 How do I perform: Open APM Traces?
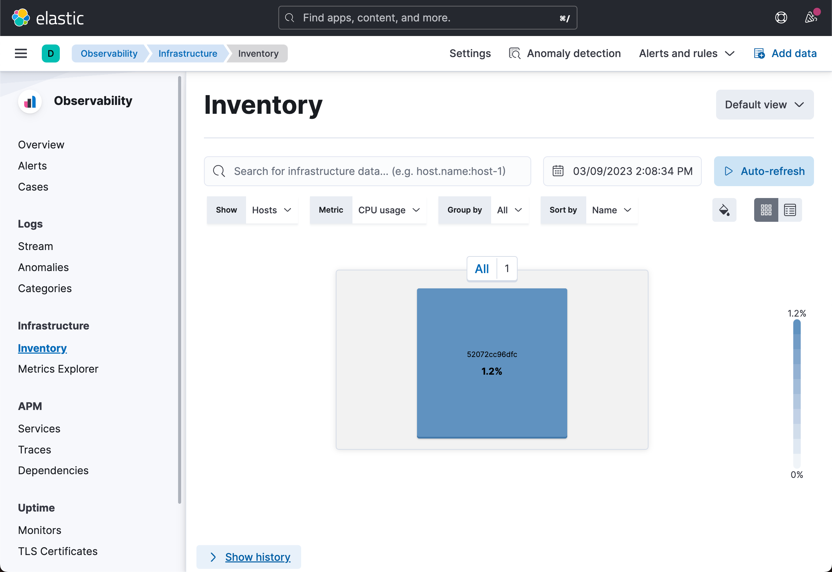click(34, 450)
